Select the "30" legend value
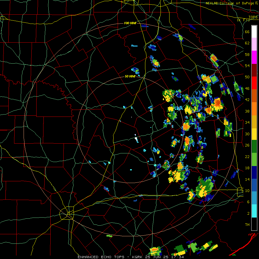Image resolution: width=259 pixels, height=259 pixels. point(247,134)
